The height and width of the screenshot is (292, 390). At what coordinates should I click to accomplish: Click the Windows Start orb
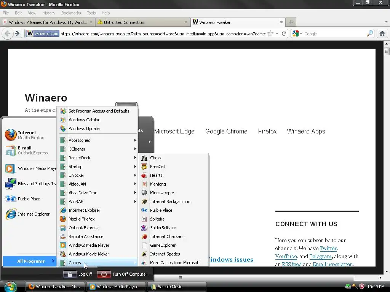tap(11, 287)
